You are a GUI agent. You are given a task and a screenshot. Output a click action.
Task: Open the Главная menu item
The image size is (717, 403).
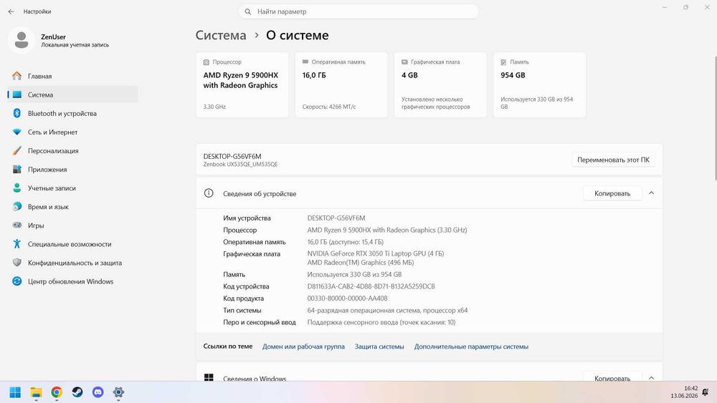coord(72,76)
